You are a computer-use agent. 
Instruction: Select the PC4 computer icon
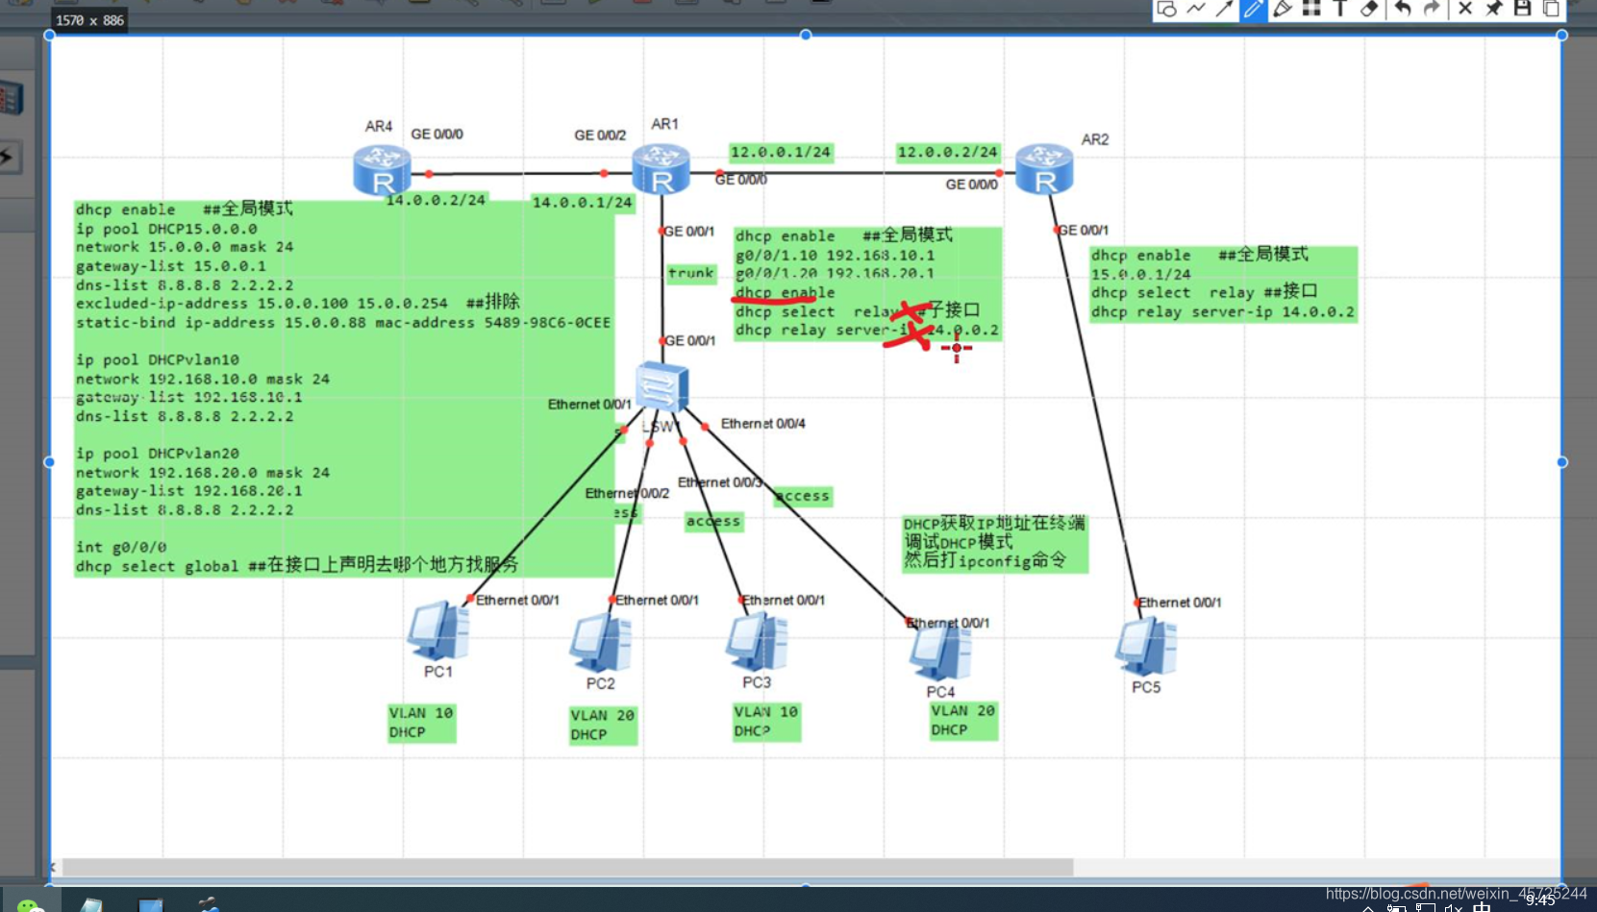(x=940, y=652)
